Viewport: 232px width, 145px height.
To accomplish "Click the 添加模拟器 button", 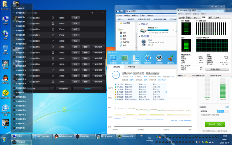I will (x=63, y=88).
